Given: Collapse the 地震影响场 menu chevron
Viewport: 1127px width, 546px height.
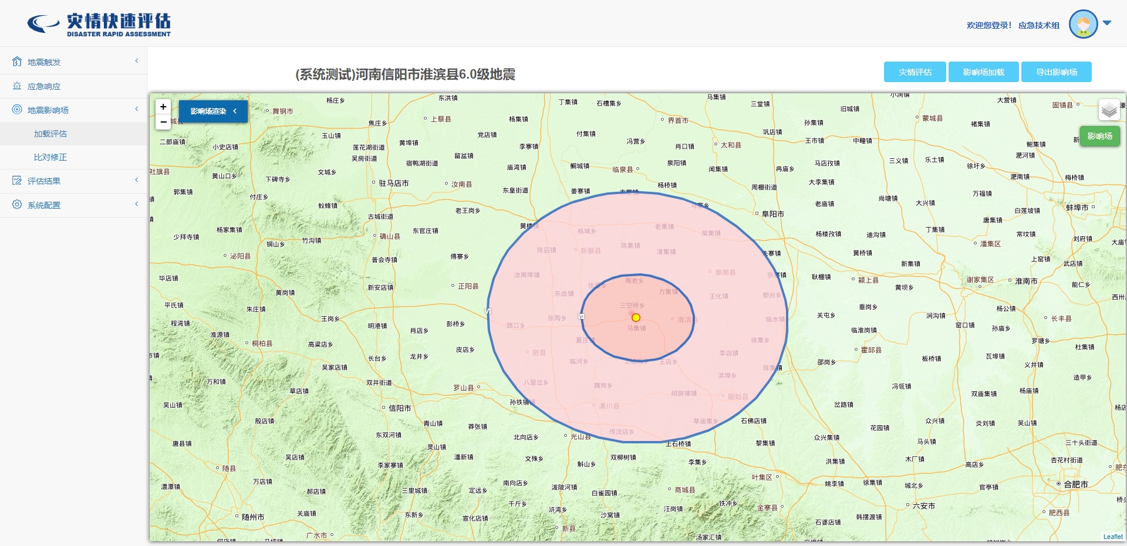Looking at the screenshot, I should [137, 109].
